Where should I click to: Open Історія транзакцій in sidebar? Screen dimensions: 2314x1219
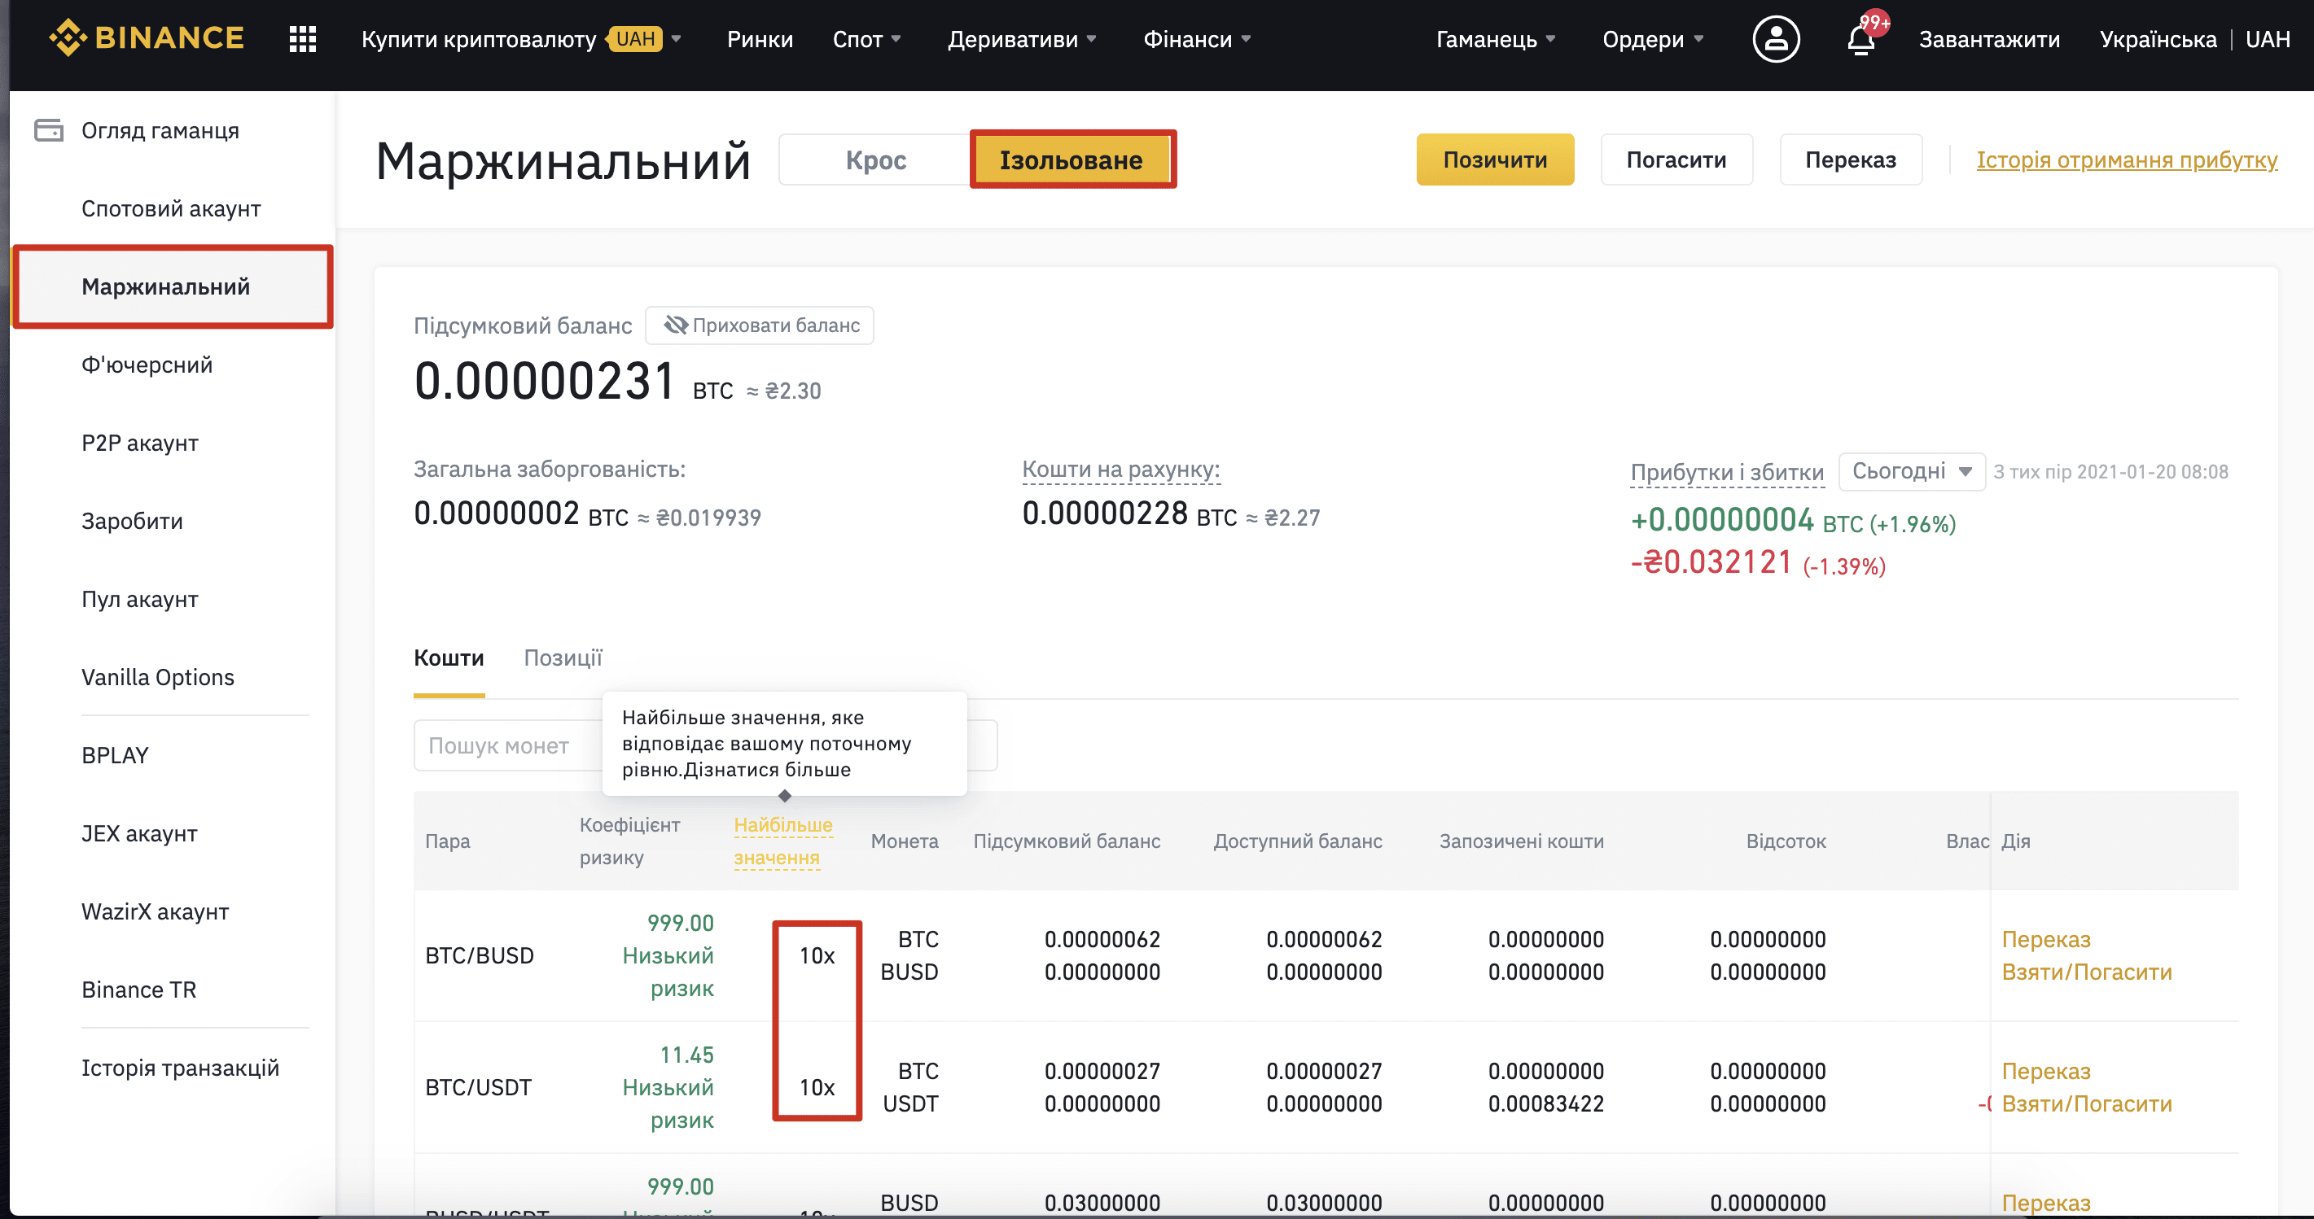(180, 1068)
